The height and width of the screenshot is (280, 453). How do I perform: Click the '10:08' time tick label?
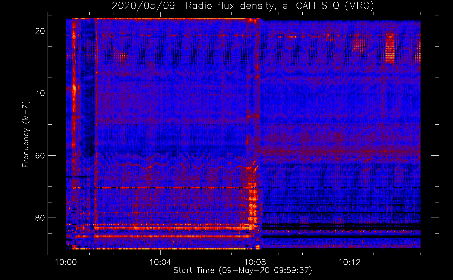click(255, 262)
